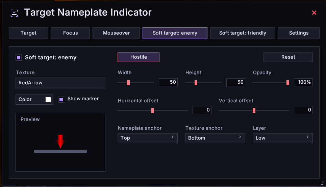This screenshot has width=326, height=187.
Task: Click the red arrow in the Preview
Action: [x=60, y=141]
